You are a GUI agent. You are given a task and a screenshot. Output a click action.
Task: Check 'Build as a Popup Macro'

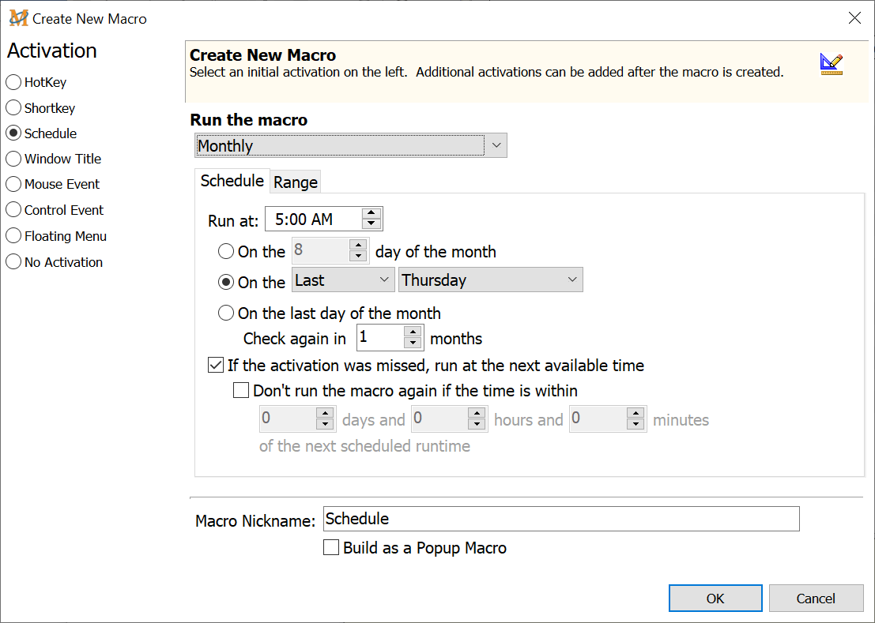[x=331, y=548]
